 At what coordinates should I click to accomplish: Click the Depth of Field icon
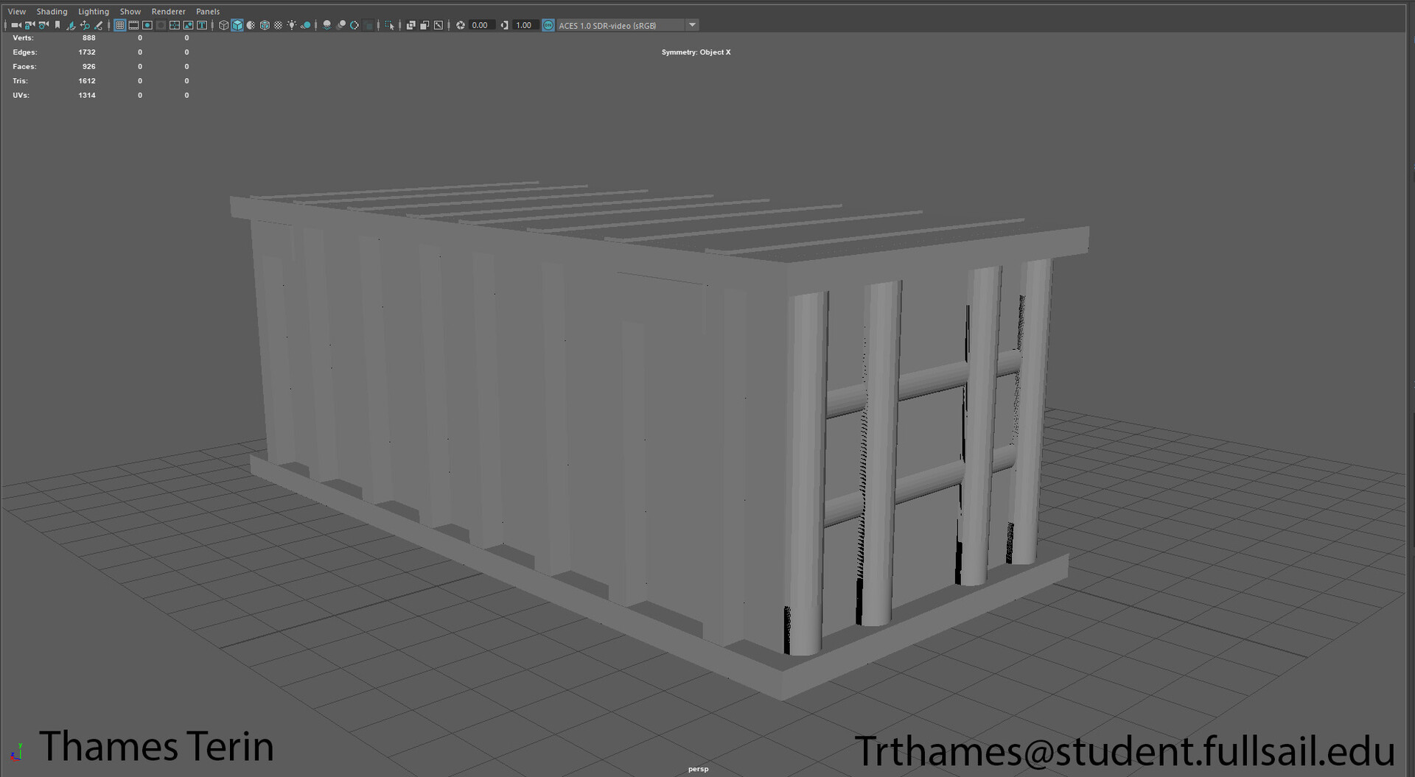pos(368,25)
